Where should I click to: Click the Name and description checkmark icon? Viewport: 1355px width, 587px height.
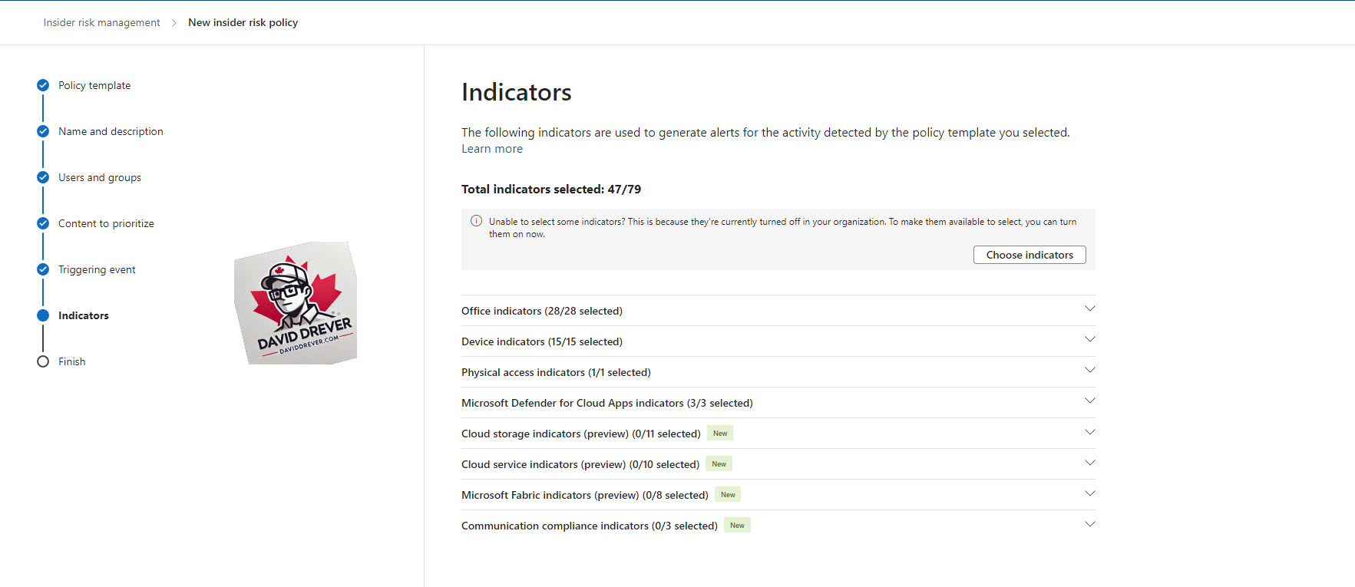[43, 131]
